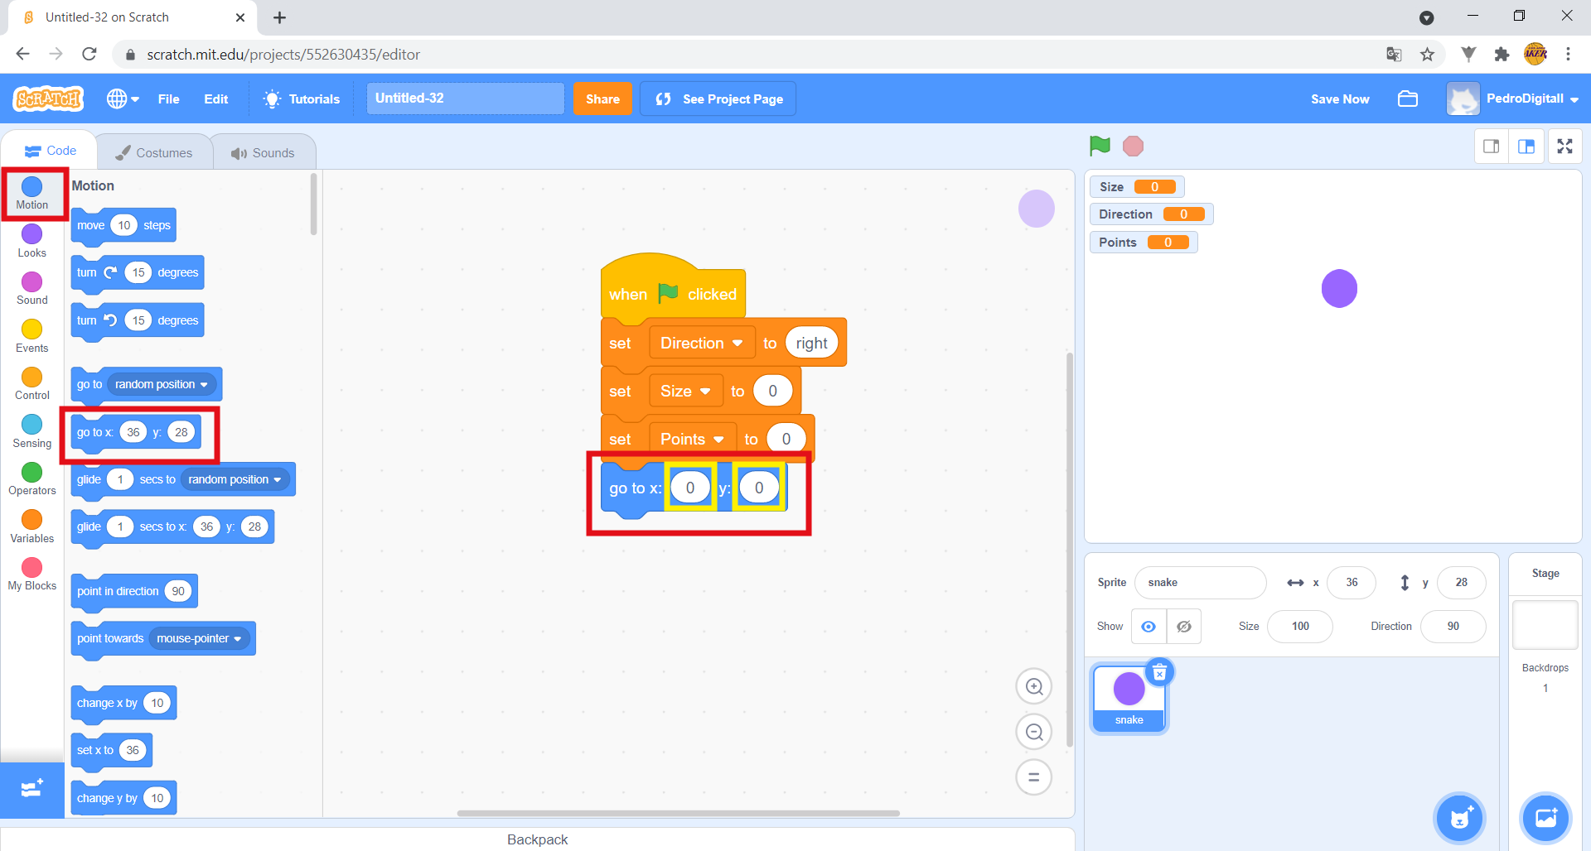Image resolution: width=1591 pixels, height=851 pixels.
Task: Click the sprite x position field
Action: click(x=1352, y=583)
